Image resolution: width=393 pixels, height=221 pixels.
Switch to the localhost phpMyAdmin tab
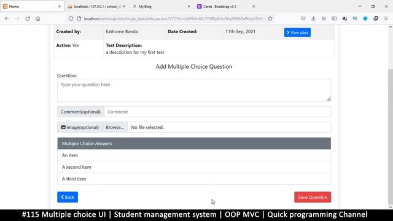[x=96, y=7]
